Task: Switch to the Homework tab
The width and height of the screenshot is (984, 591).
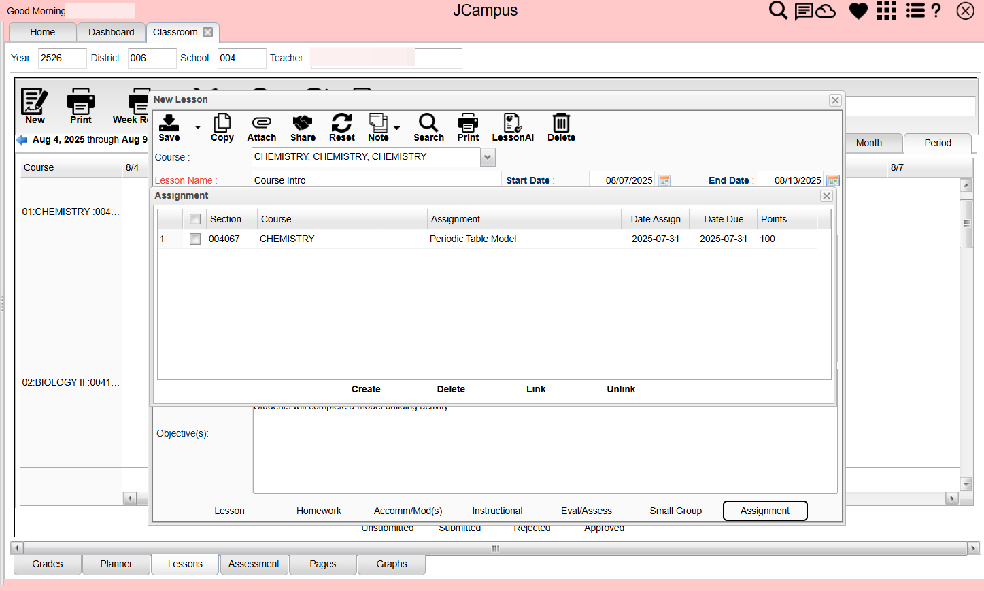Action: pyautogui.click(x=319, y=511)
